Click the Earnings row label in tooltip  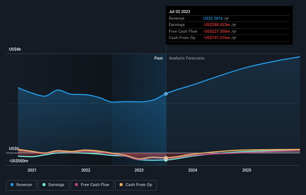click(x=177, y=25)
